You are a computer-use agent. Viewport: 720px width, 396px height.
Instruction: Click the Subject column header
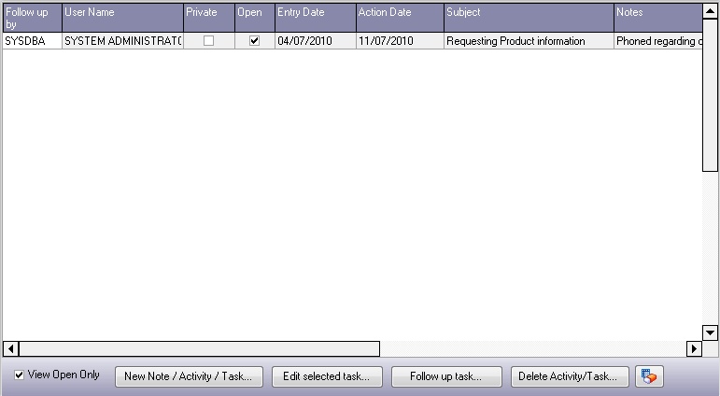(x=528, y=18)
